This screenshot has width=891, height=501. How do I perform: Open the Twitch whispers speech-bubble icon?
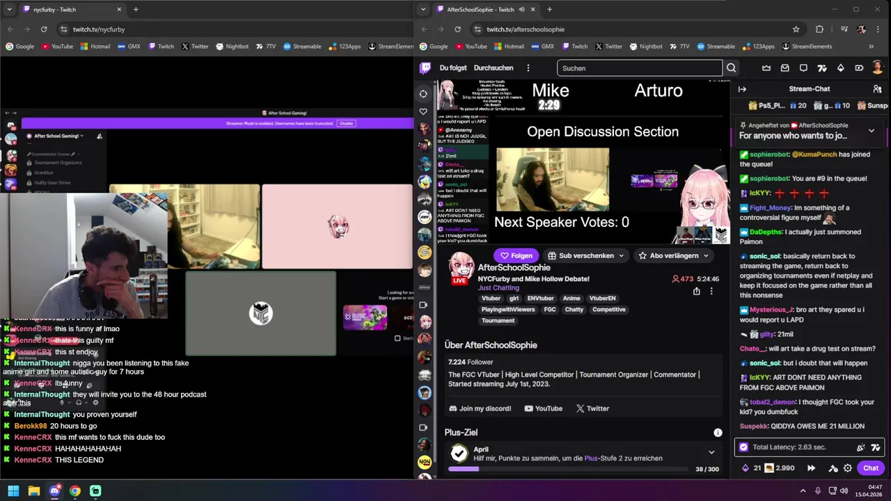pos(803,68)
